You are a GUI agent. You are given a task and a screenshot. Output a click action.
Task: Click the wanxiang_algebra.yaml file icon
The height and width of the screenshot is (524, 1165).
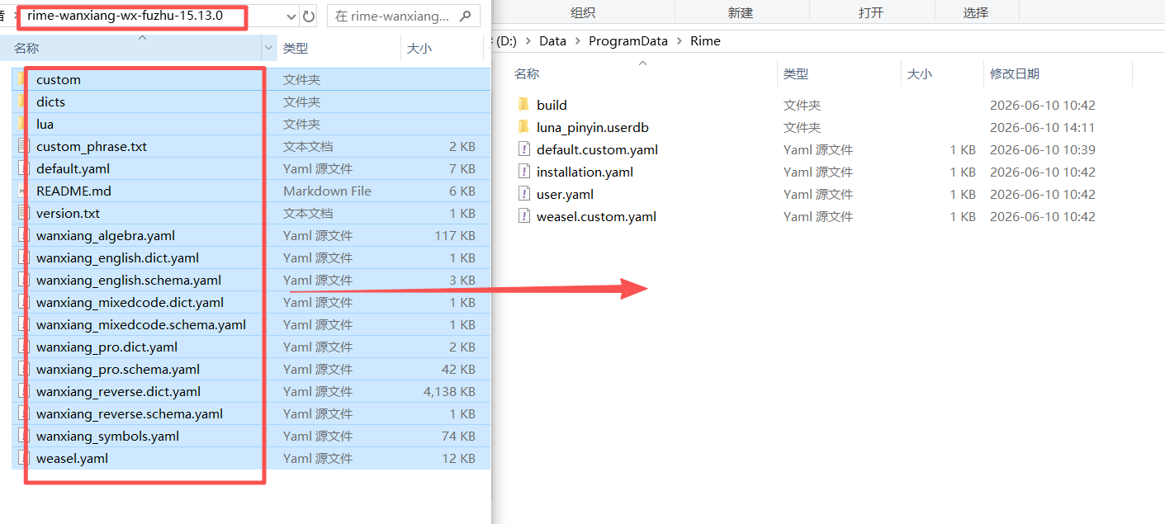(x=23, y=235)
